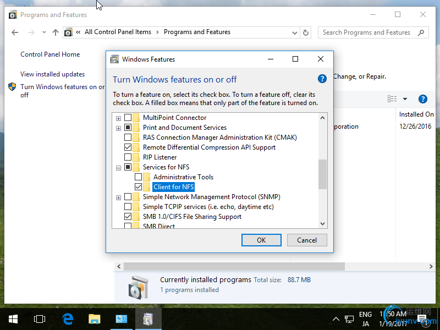Click the feature list scroll down arrow

[322, 224]
